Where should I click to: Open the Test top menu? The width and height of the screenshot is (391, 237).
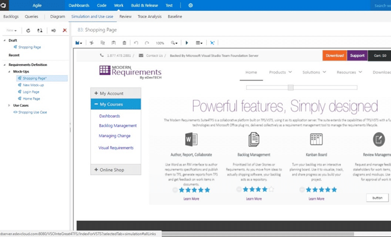point(169,5)
